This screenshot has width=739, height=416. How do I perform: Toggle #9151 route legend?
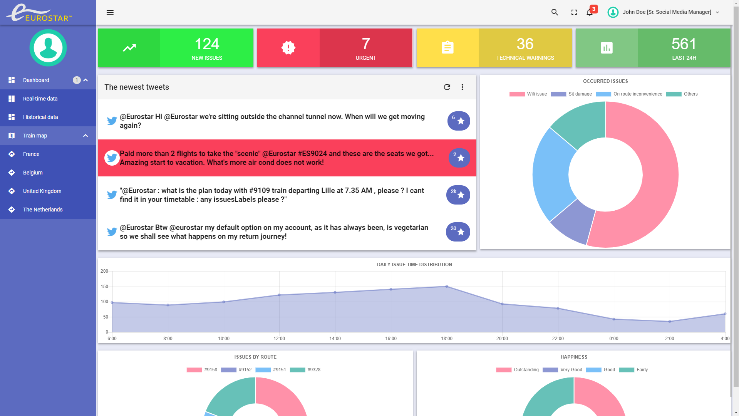(271, 370)
